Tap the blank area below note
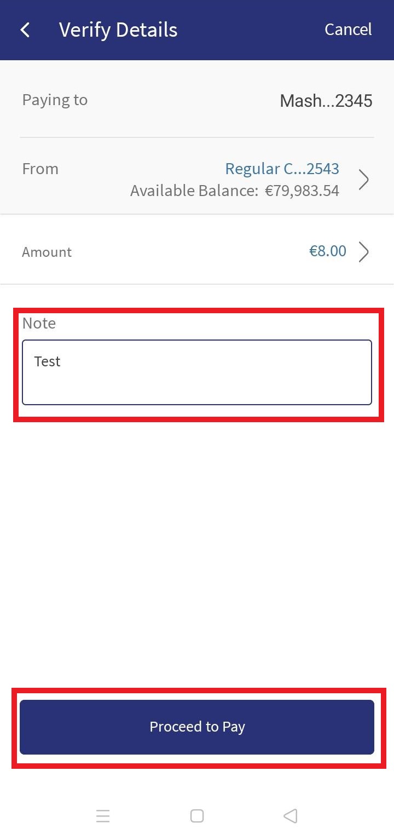Screen dimensions: 394x840 tap(197, 548)
